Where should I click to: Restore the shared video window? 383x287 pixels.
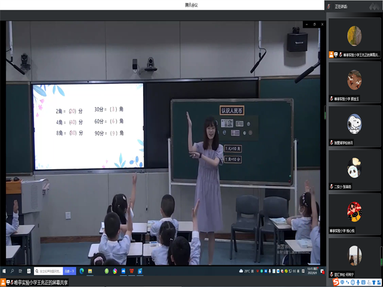[314, 25]
